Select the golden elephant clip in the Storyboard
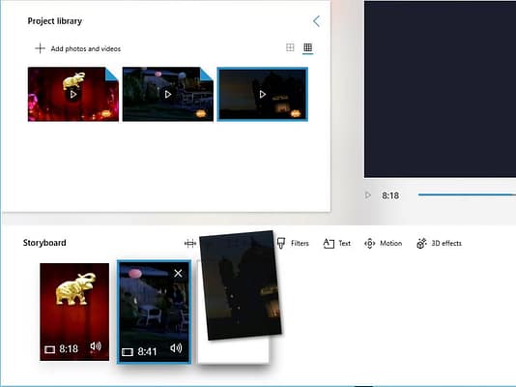This screenshot has width=516, height=387. pyautogui.click(x=74, y=312)
